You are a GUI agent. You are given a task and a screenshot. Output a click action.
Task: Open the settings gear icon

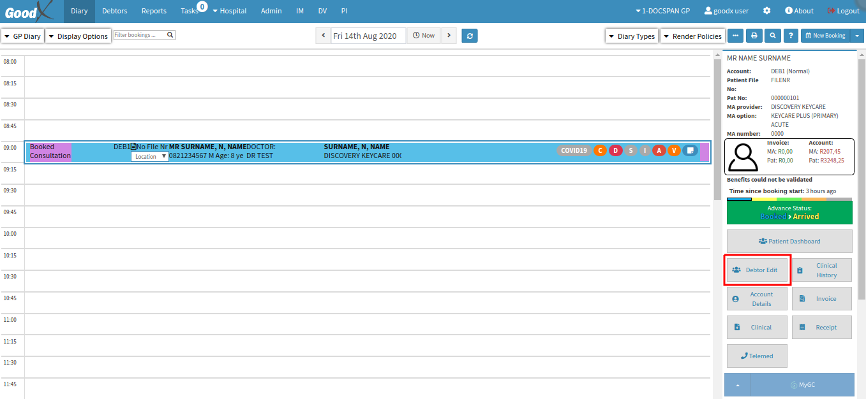pyautogui.click(x=766, y=11)
